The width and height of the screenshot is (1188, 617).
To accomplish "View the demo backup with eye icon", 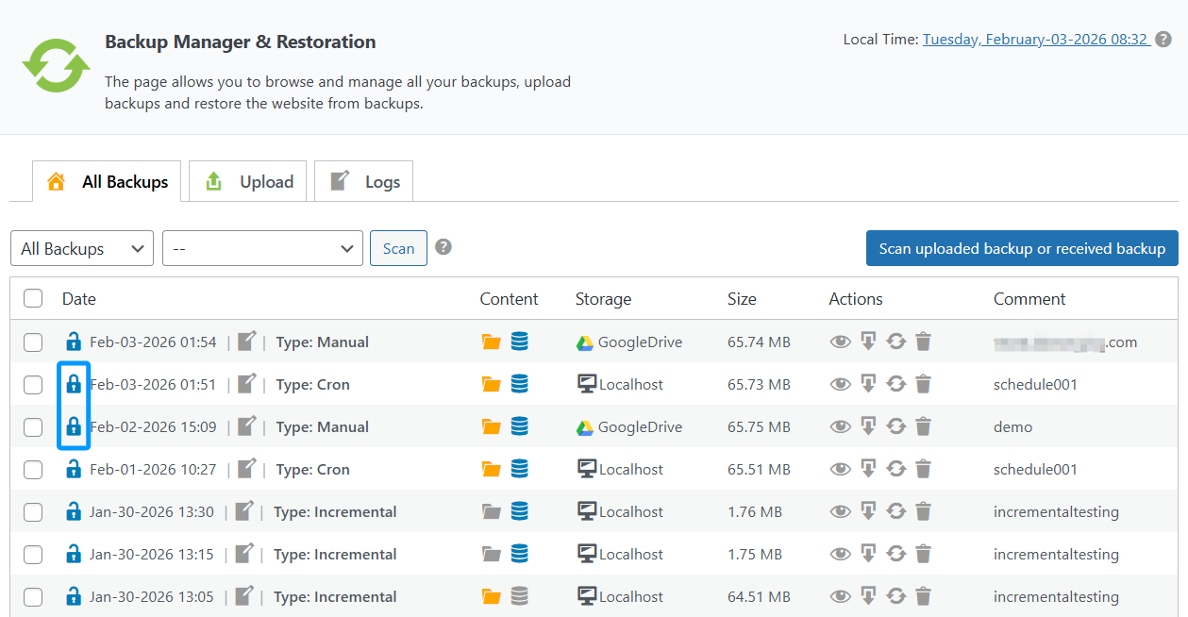I will (x=840, y=426).
